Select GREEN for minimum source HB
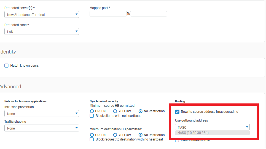 pos(92,111)
